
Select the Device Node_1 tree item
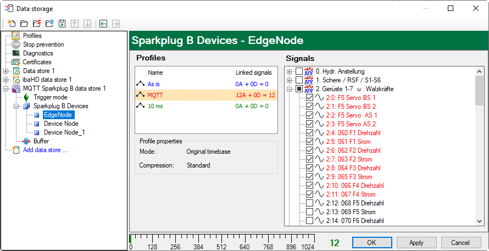pyautogui.click(x=64, y=132)
